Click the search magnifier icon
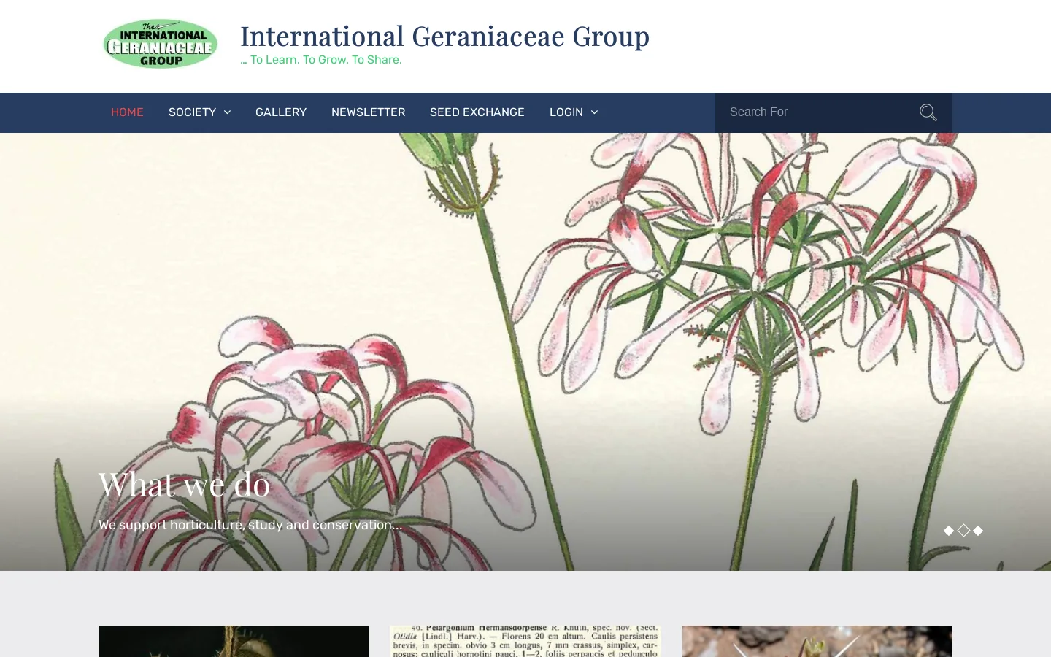1051x657 pixels. coord(928,112)
